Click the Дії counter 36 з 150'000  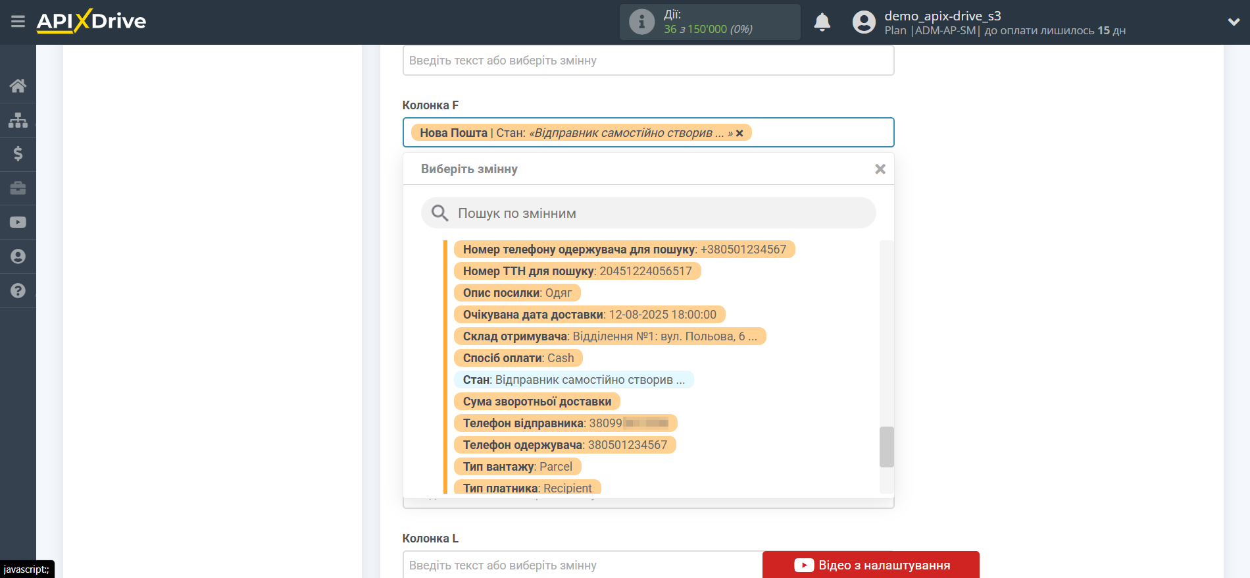point(708,29)
